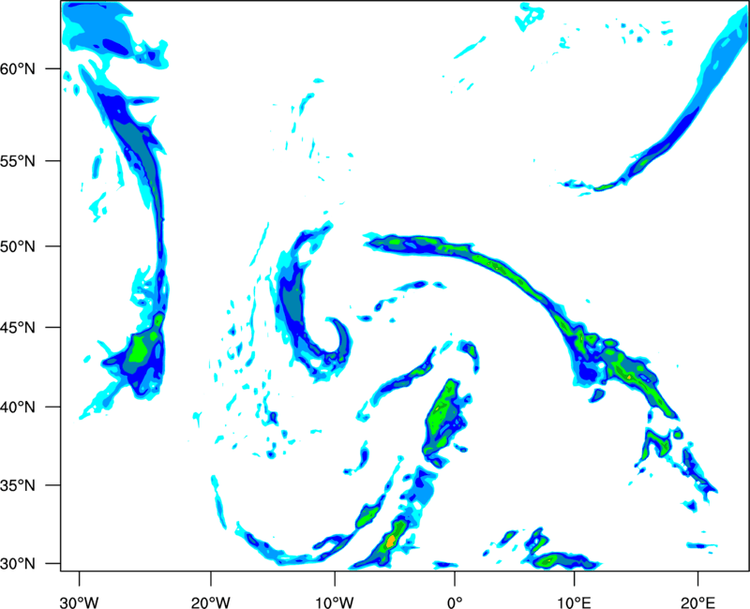Click the 10°E longitude label
Screen dimensions: 750x609
[x=575, y=603]
